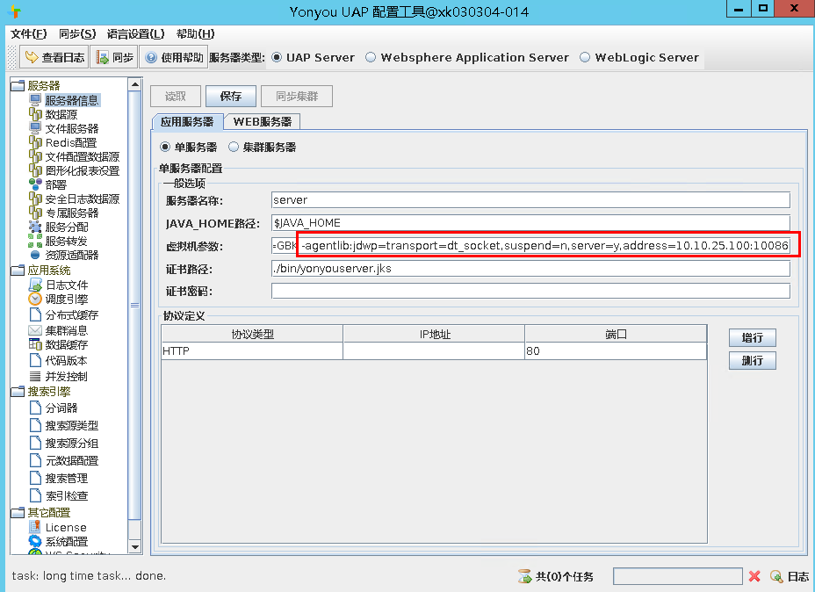The image size is (815, 592).
Task: Click the 端口 column header
Action: [616, 334]
